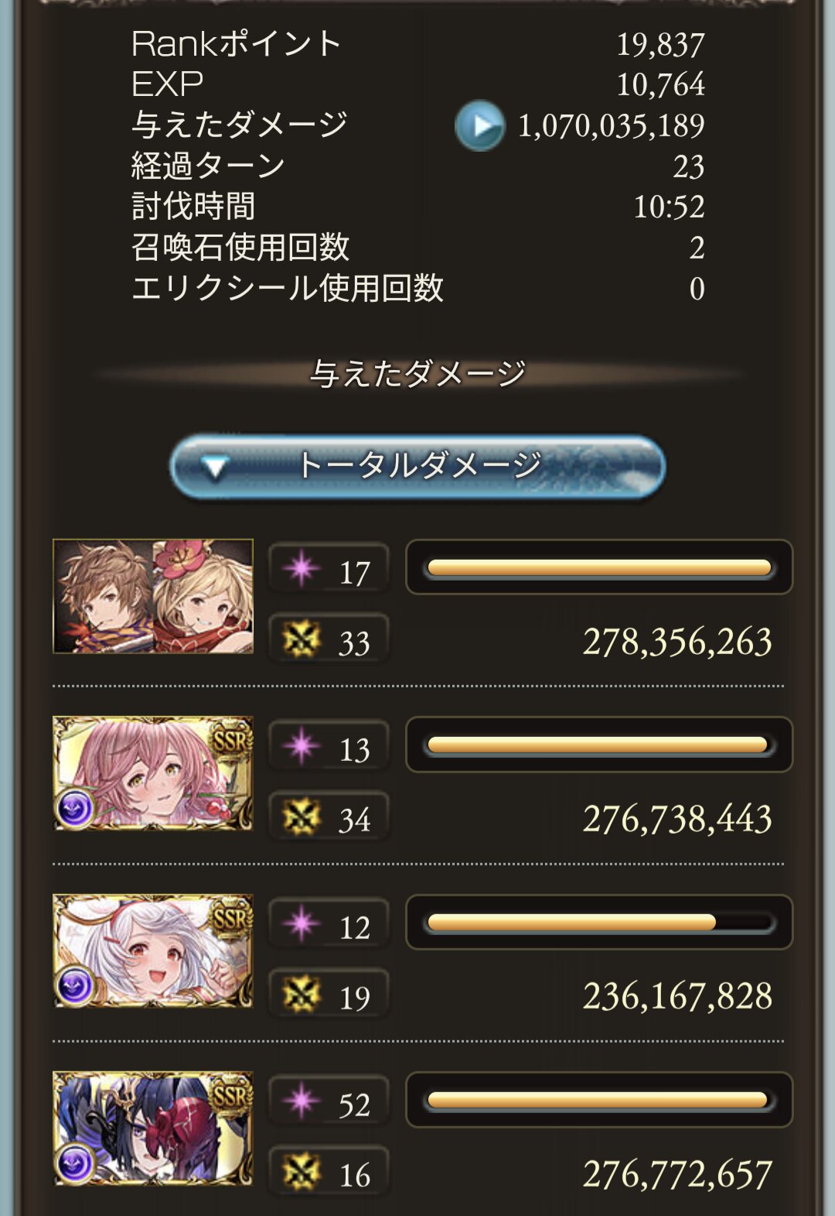The image size is (835, 1216).
Task: Open the トータルダメージ dropdown
Action: click(417, 466)
